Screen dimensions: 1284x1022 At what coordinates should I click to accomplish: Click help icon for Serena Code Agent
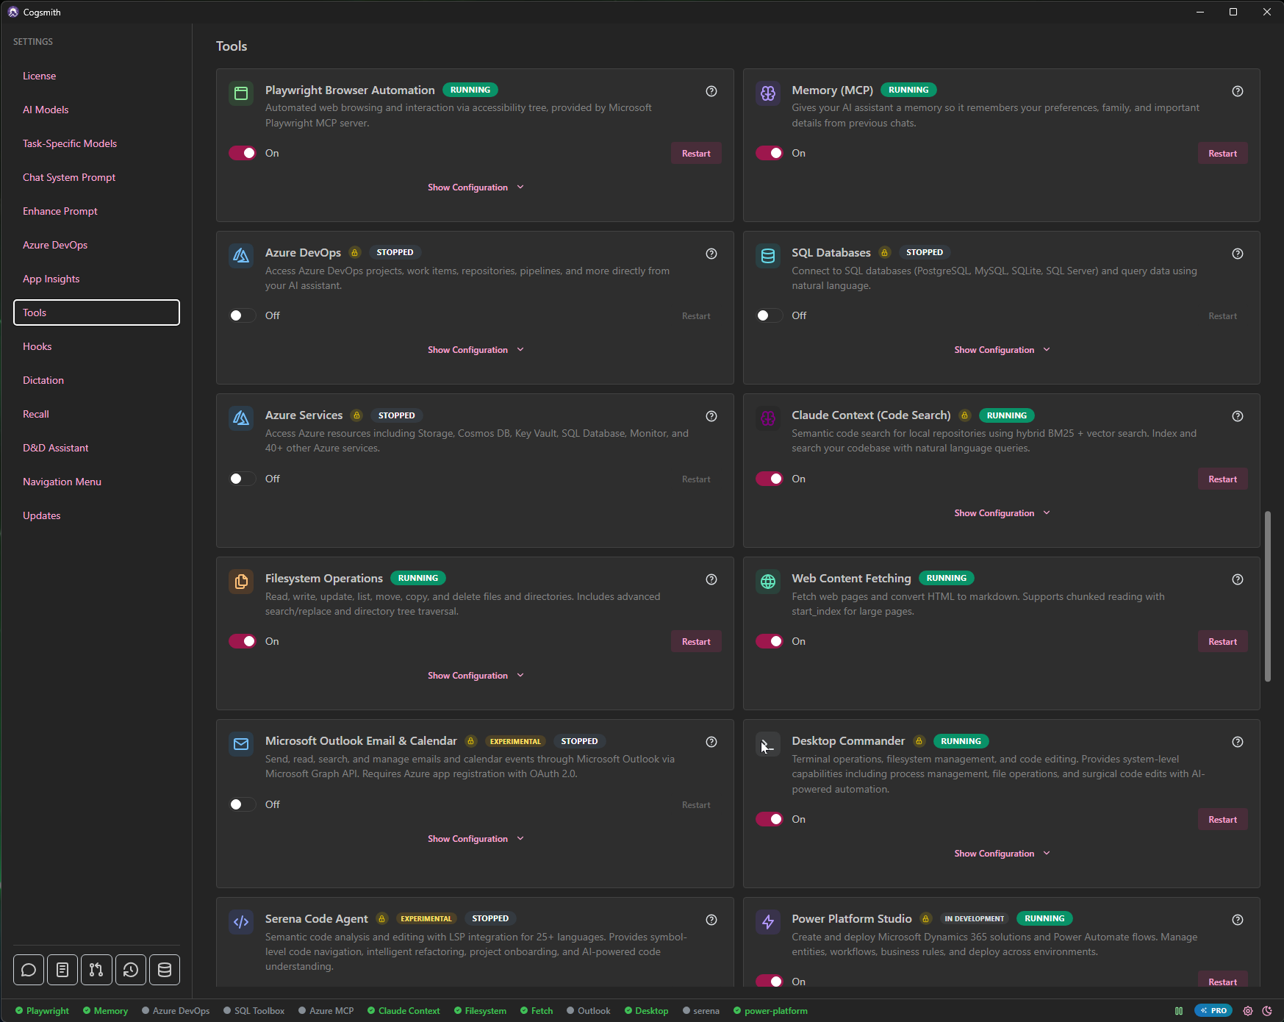pos(711,920)
